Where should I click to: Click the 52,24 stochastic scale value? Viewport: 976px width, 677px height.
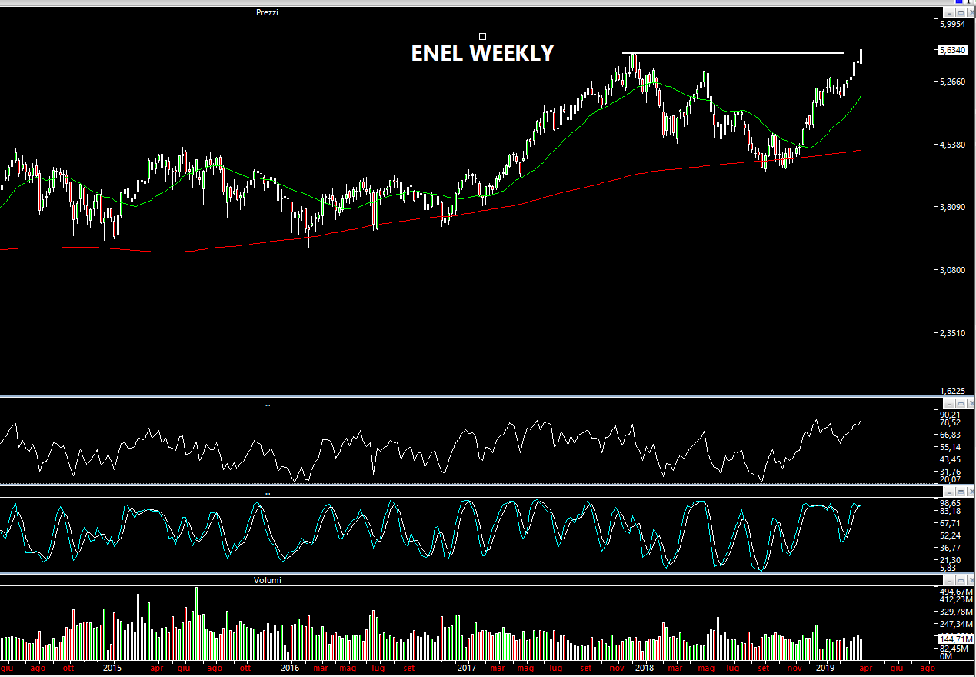pyautogui.click(x=950, y=535)
